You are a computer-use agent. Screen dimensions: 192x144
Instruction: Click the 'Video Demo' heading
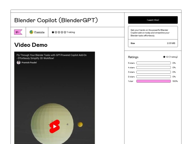[x=31, y=45]
